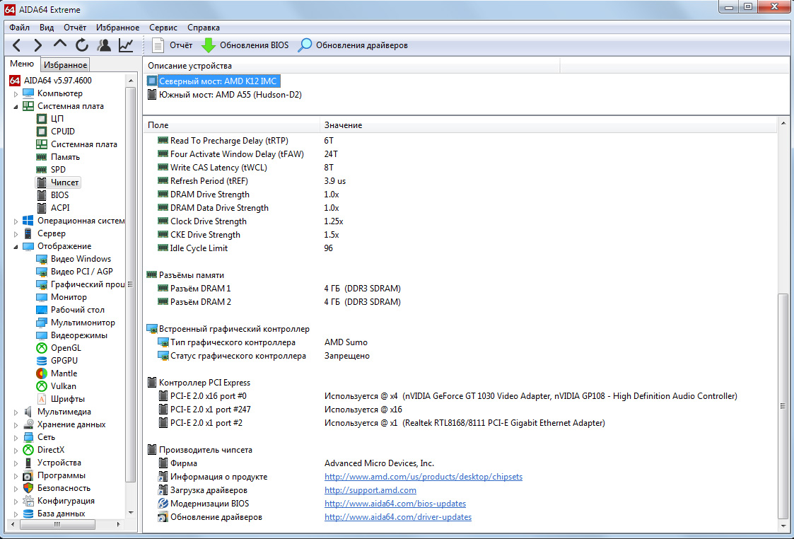Click the Обновления драйверов toolbar button
Screen dimensions: 794x539
point(353,45)
